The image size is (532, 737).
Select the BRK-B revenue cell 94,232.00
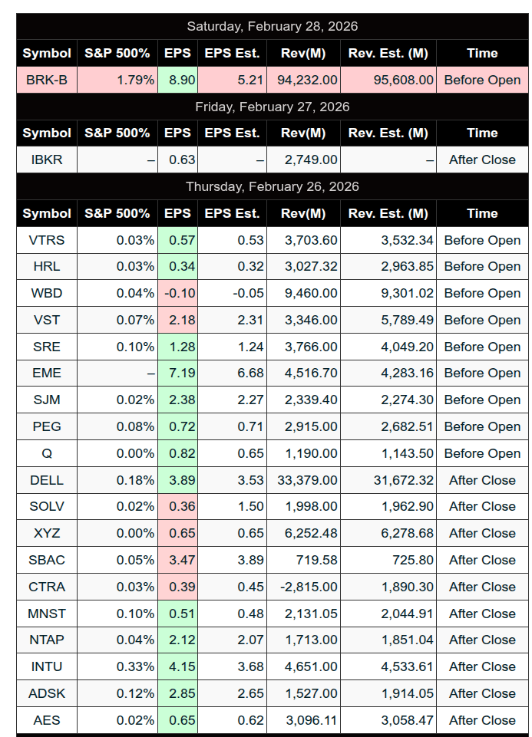pyautogui.click(x=304, y=80)
